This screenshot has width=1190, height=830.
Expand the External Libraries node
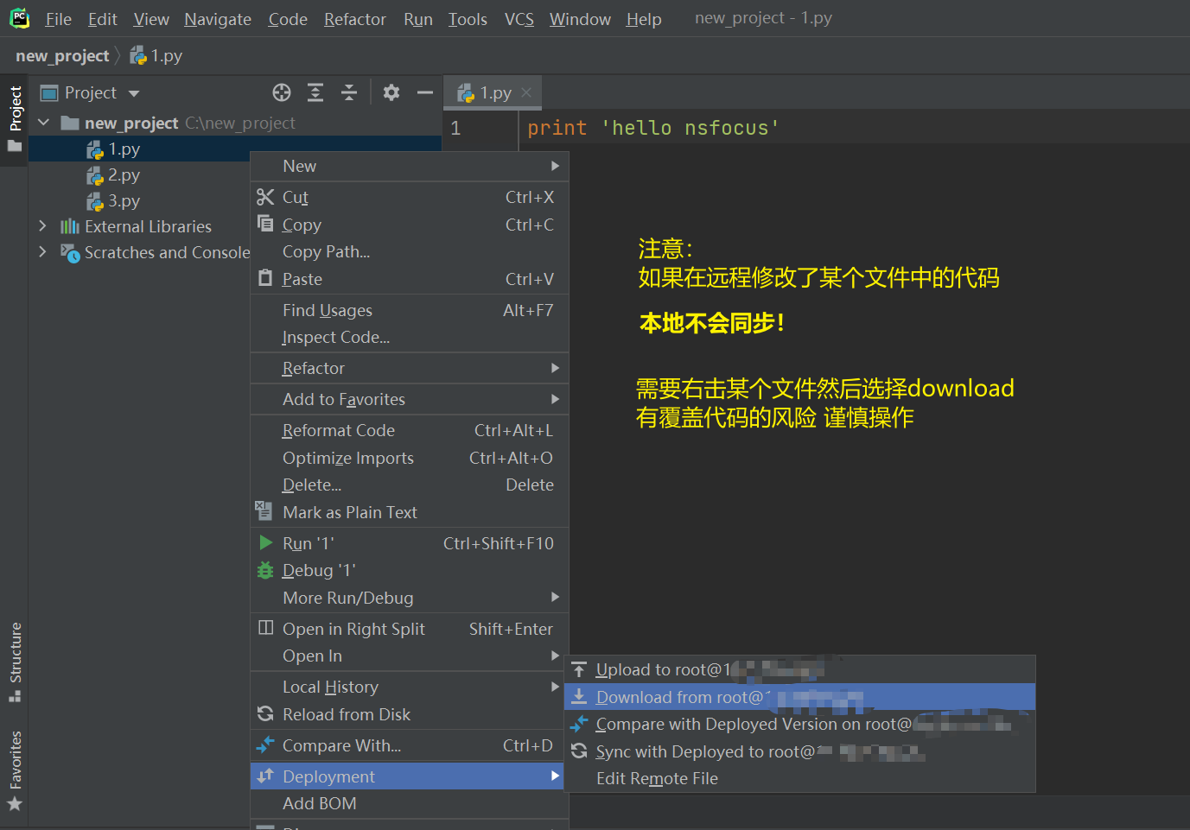(42, 226)
